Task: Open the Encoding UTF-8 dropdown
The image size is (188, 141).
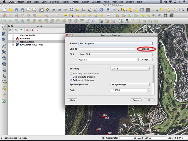Action: 130,69
